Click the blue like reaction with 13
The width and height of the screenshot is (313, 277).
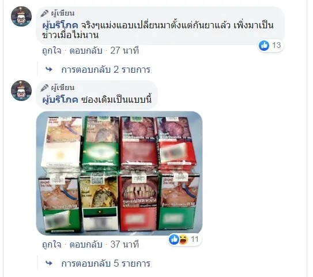point(264,46)
